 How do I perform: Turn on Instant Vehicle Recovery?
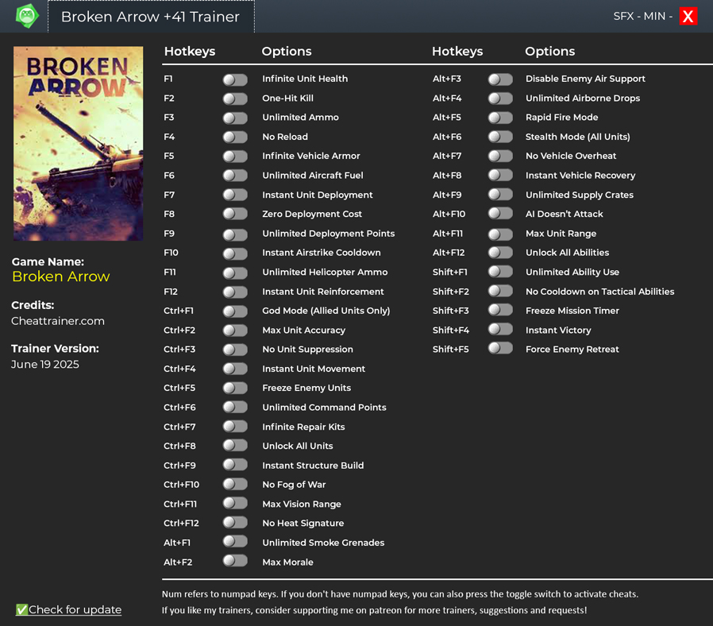[x=500, y=175]
